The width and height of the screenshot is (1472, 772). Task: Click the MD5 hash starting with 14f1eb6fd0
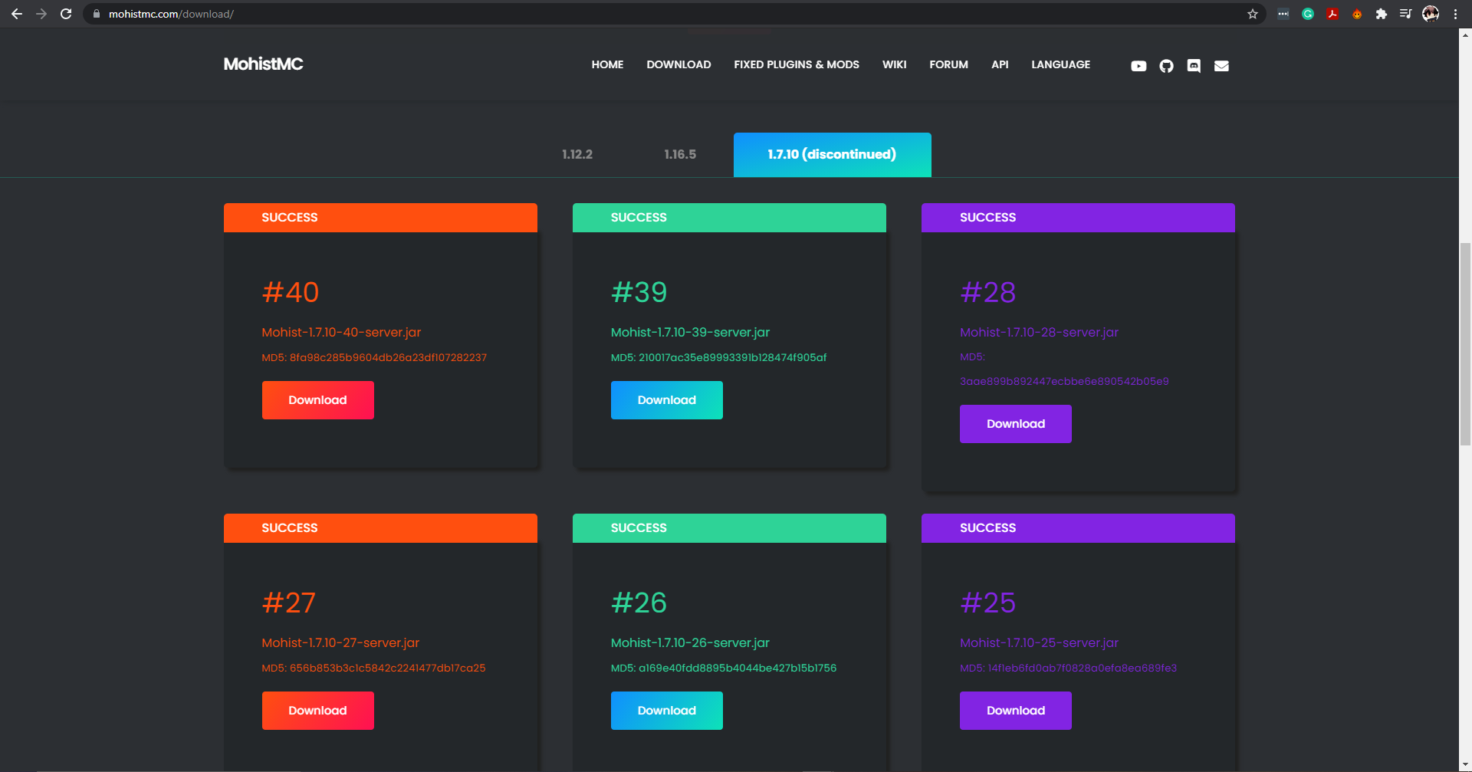click(1082, 668)
